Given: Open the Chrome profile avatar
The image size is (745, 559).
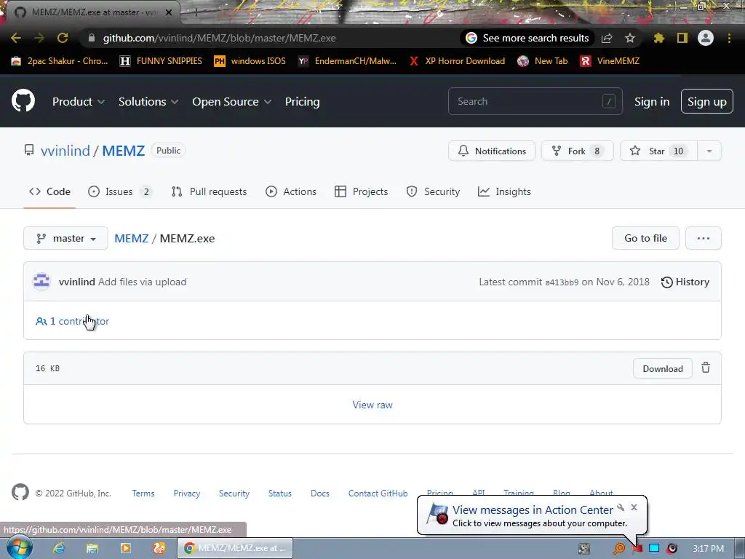Looking at the screenshot, I should 706,38.
